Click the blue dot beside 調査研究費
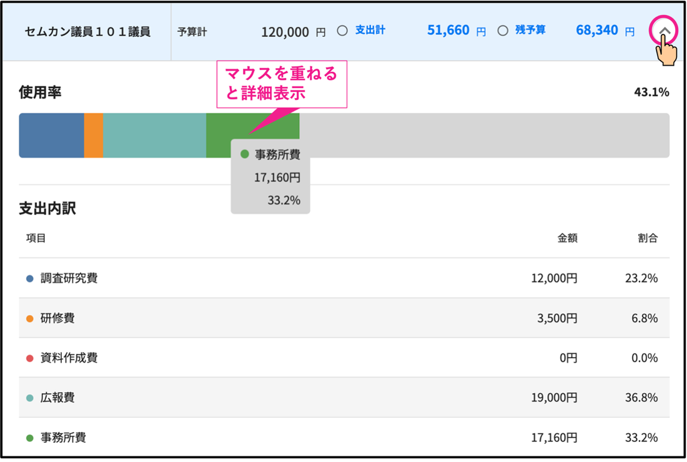This screenshot has height=462, width=687. (x=30, y=279)
